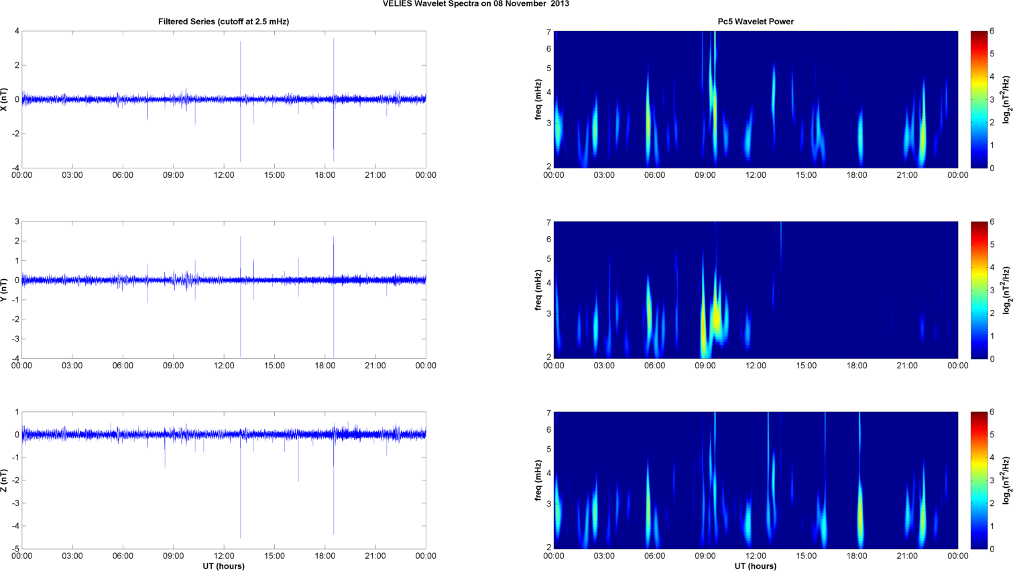The width and height of the screenshot is (1013, 571).
Task: Click the bottom color bar's log2(nT²/Hz) label
Action: pyautogui.click(x=1006, y=480)
